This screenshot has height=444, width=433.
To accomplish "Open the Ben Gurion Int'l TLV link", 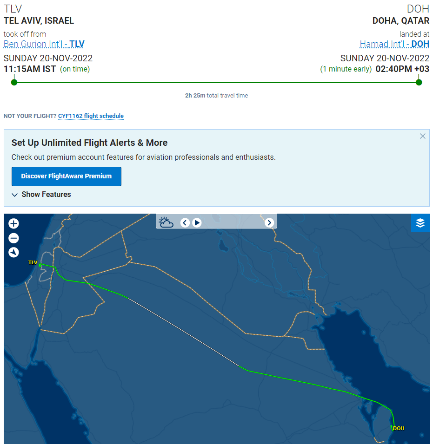I will coord(44,44).
